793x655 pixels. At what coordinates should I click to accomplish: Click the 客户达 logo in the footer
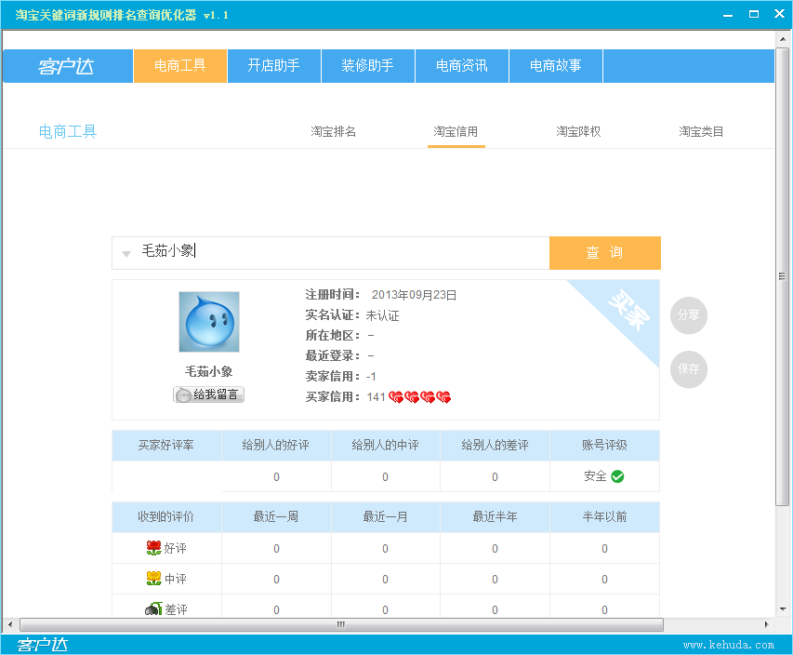tap(43, 645)
